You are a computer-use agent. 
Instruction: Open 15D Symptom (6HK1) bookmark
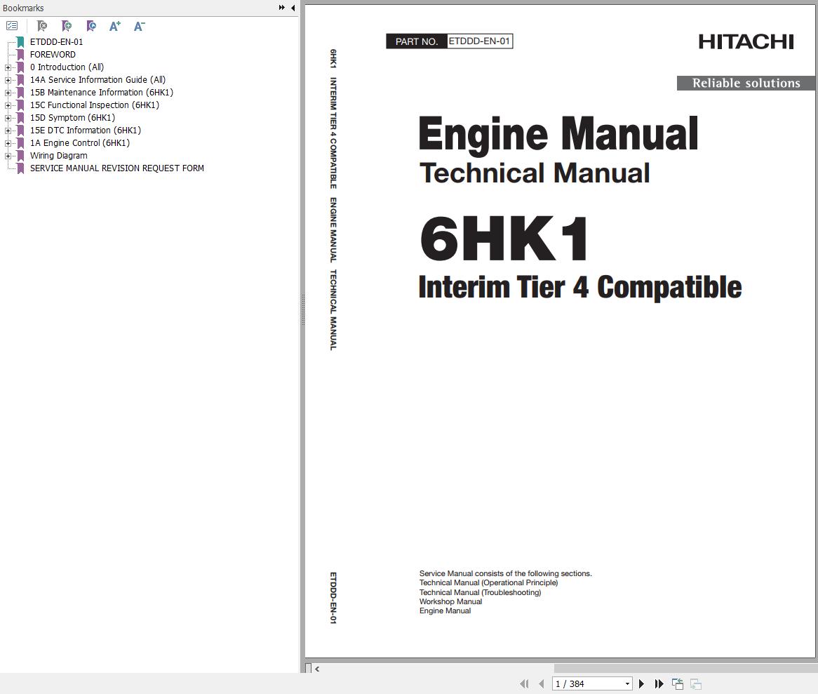tap(72, 117)
